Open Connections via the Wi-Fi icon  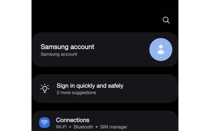tap(44, 123)
